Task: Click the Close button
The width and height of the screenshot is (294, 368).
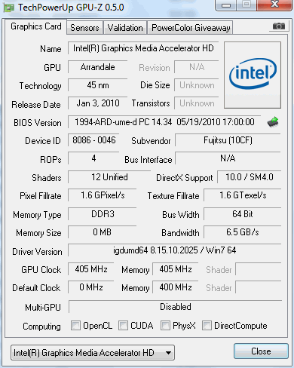Action: point(261,351)
